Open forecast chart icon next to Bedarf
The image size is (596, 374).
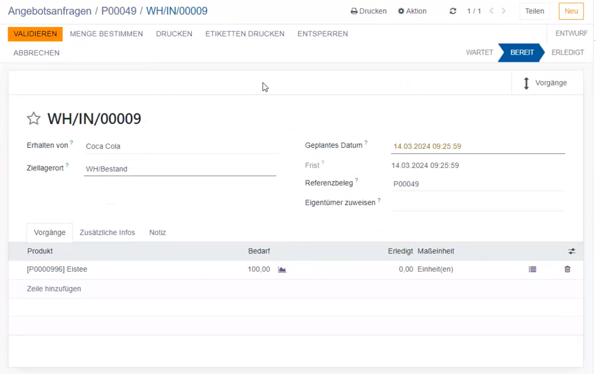coord(282,270)
